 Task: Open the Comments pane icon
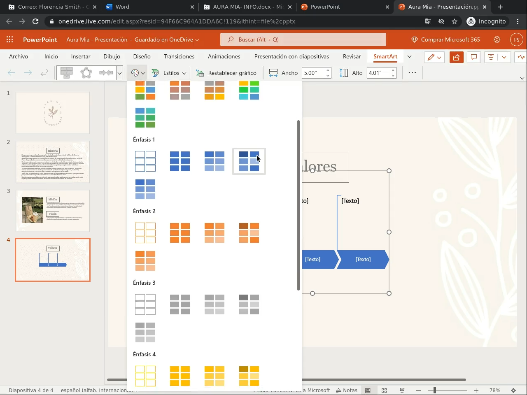474,57
